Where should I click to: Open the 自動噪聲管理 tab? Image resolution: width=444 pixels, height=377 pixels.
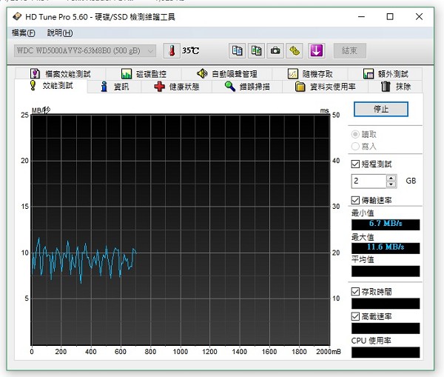click(227, 74)
